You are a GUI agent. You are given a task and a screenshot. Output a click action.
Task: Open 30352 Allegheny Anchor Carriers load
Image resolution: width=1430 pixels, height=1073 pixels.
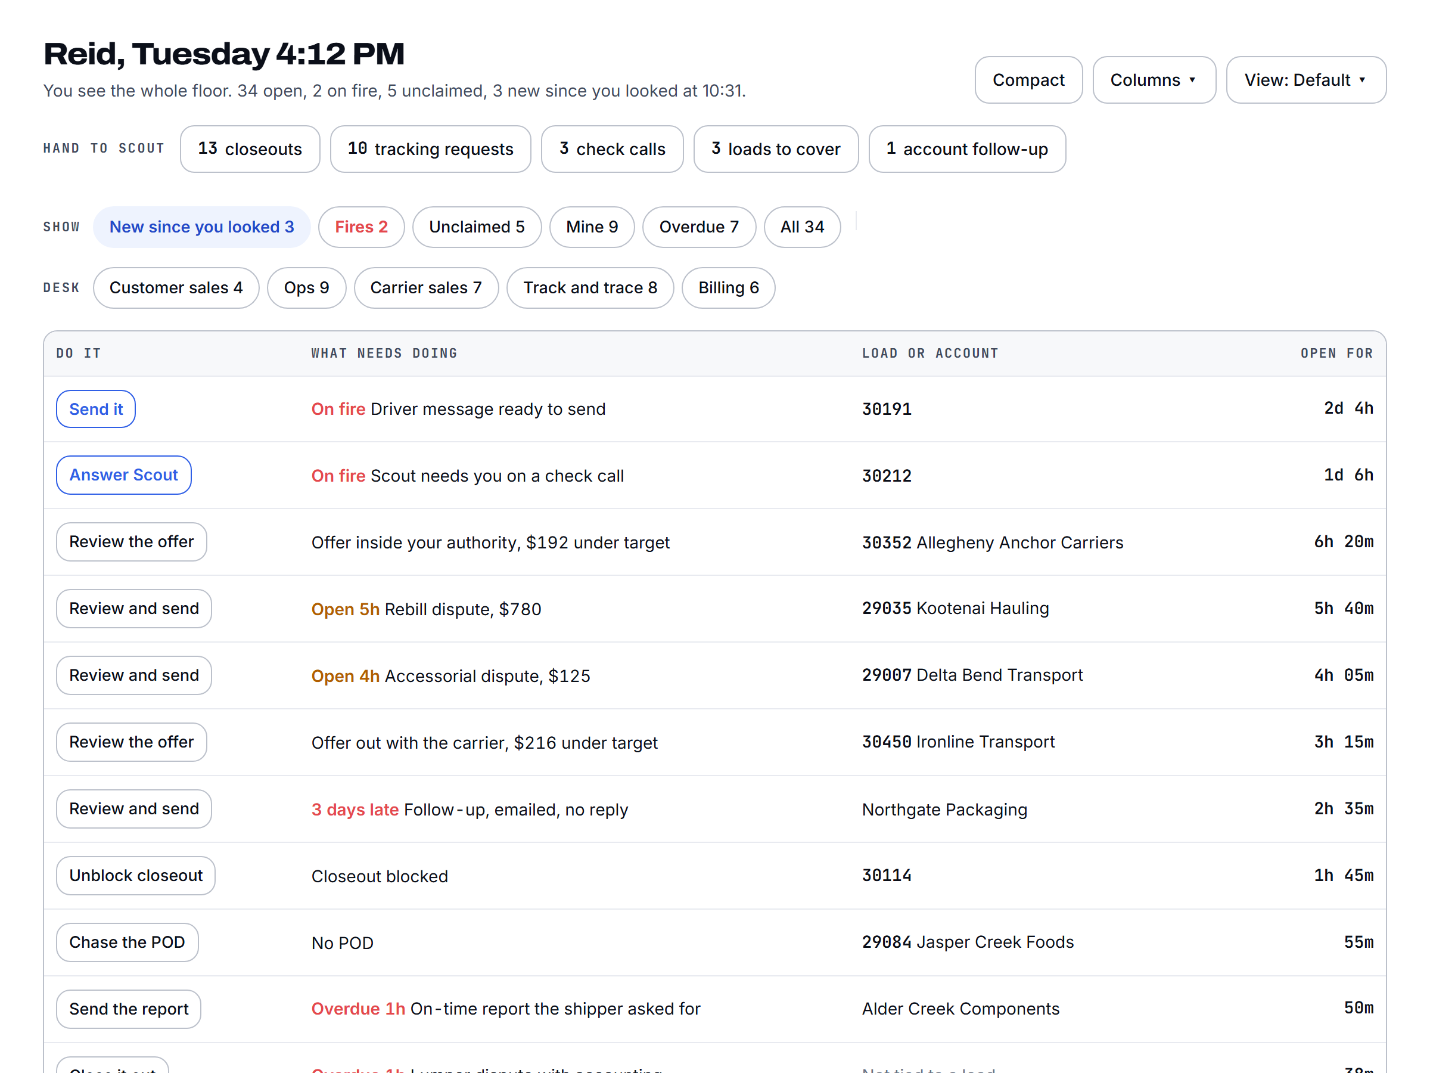pos(992,542)
